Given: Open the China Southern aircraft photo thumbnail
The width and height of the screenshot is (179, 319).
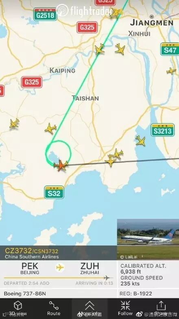Looking at the screenshot, I should click(x=148, y=239).
